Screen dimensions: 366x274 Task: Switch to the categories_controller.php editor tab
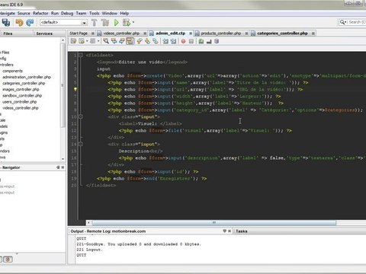pos(282,33)
